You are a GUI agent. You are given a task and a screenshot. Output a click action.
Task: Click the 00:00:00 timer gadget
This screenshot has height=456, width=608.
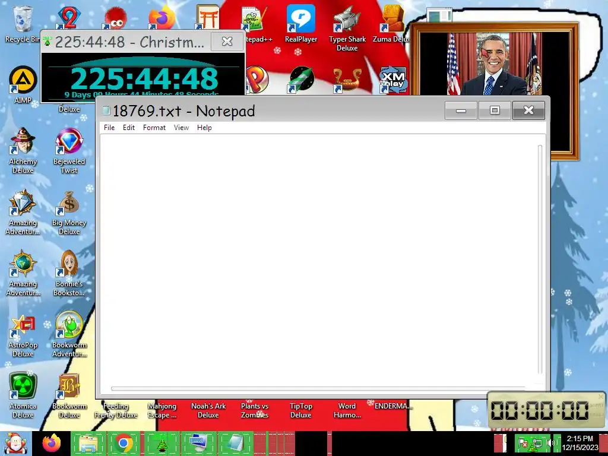click(540, 410)
